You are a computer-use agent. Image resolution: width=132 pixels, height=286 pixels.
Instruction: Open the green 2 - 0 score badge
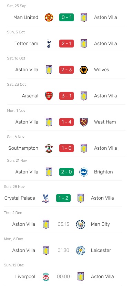click(x=67, y=172)
